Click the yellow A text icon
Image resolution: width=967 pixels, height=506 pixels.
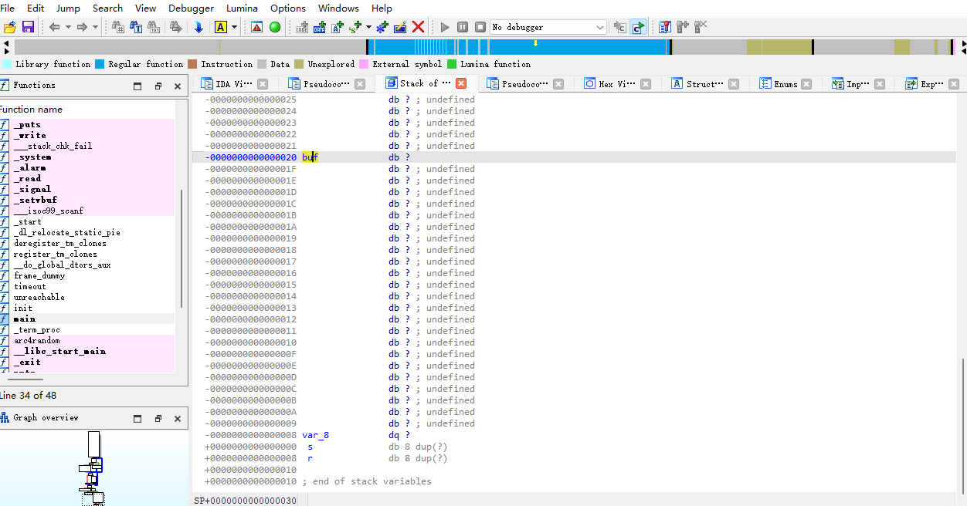221,27
